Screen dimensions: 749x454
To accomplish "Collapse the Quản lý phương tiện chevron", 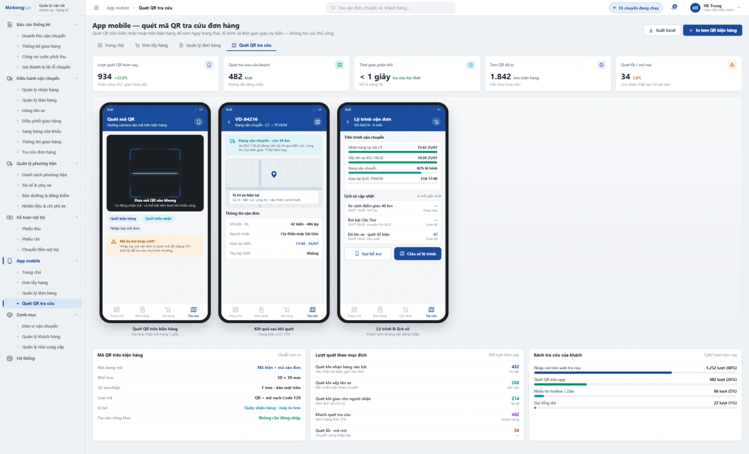I will (76, 164).
